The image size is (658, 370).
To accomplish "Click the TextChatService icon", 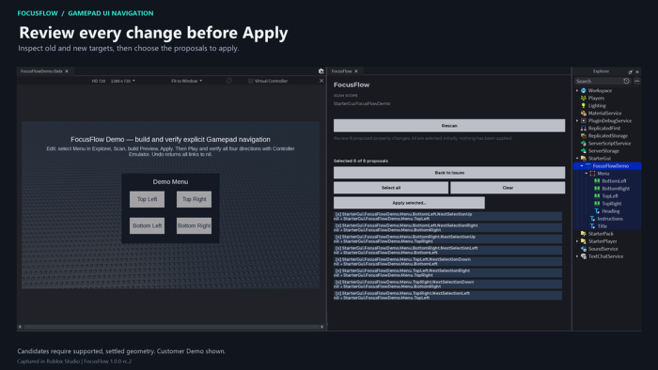I will [x=584, y=256].
